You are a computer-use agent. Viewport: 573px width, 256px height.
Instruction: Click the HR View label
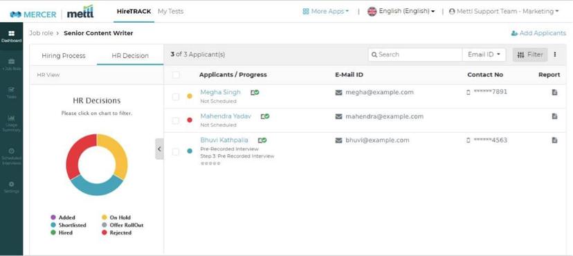coord(48,75)
